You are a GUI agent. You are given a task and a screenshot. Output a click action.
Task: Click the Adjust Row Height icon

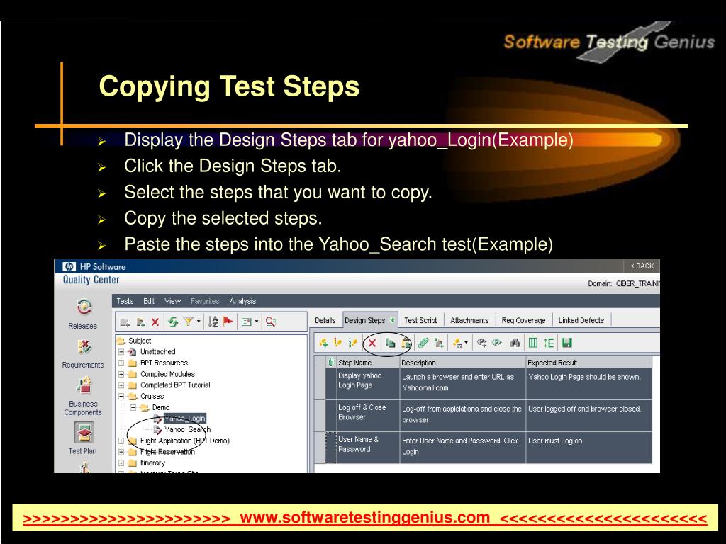tap(549, 343)
